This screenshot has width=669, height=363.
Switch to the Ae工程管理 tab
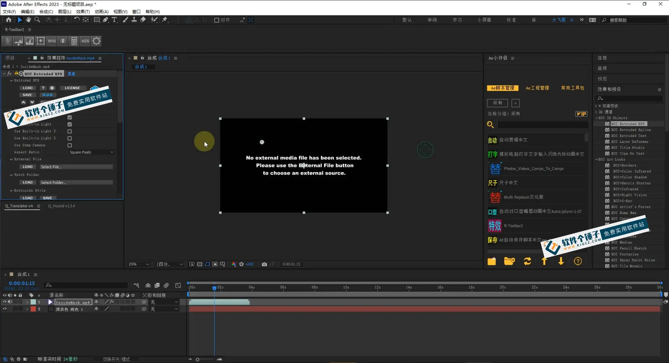[x=537, y=88]
